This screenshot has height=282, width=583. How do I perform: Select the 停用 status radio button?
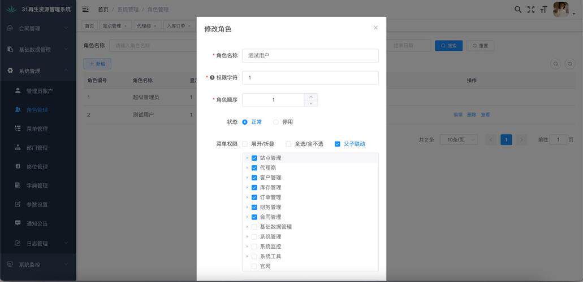(276, 122)
